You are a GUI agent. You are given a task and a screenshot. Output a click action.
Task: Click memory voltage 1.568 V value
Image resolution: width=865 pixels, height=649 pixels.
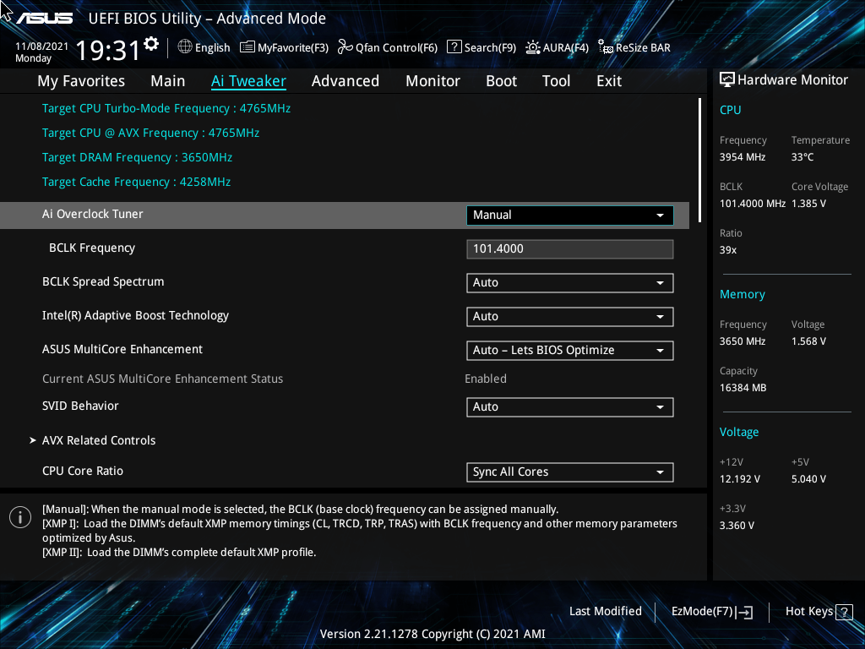(x=808, y=341)
